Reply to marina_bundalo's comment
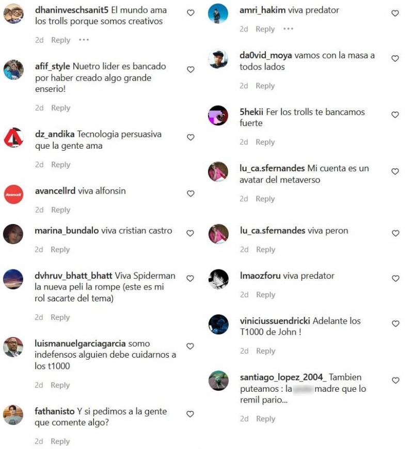This screenshot has height=449, width=413. tap(60, 250)
